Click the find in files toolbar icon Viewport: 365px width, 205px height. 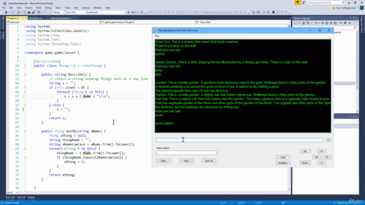point(142,13)
